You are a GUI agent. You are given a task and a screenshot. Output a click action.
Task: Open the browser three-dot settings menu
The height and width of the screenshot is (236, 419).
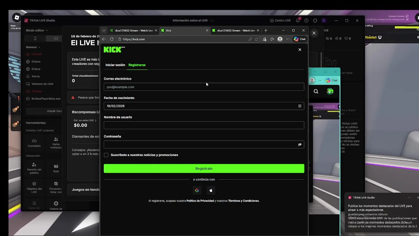[288, 39]
